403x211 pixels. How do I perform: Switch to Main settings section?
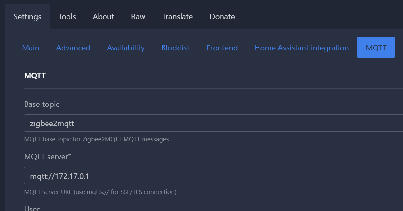(x=30, y=48)
